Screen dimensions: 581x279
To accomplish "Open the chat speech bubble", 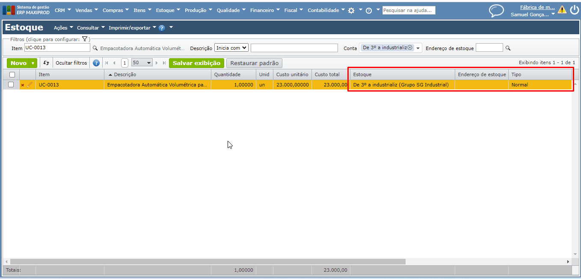I will 496,10.
